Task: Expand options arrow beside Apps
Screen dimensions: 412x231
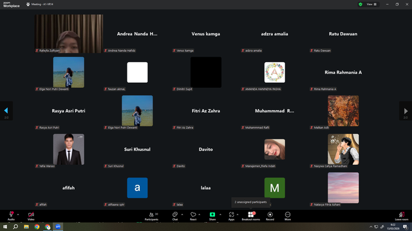Action: click(x=238, y=214)
